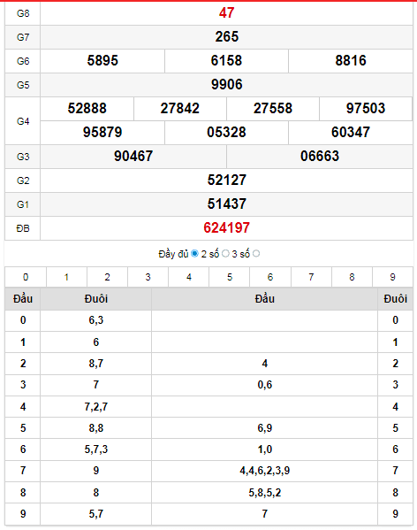This screenshot has height=530, width=417.
Task: Select the 'Đầy đủ' radio button
Action: pyautogui.click(x=194, y=254)
